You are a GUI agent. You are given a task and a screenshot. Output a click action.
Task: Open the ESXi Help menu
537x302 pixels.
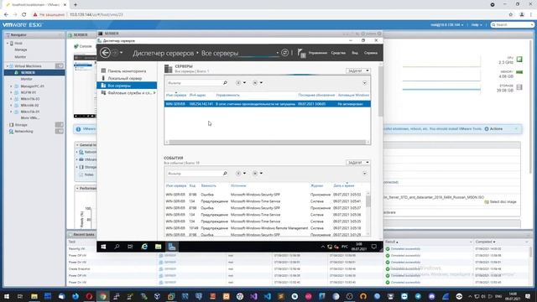pos(477,25)
